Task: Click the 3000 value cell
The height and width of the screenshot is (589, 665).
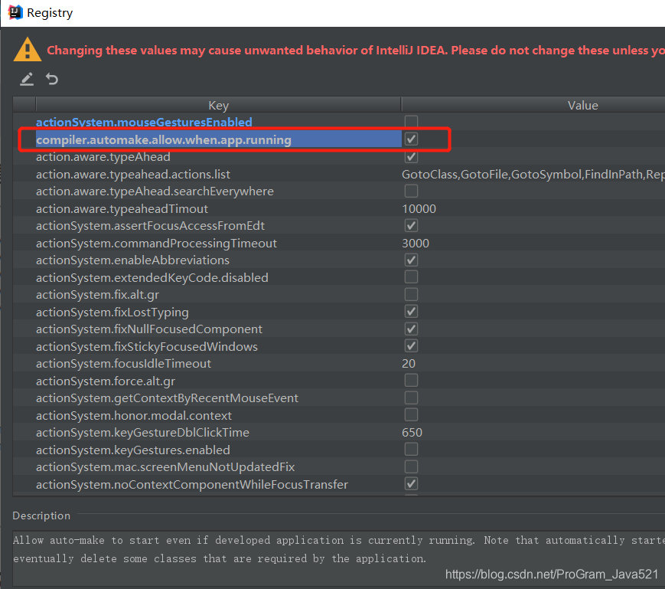Action: (416, 243)
